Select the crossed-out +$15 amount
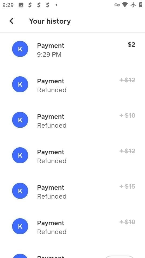 [x=127, y=187]
